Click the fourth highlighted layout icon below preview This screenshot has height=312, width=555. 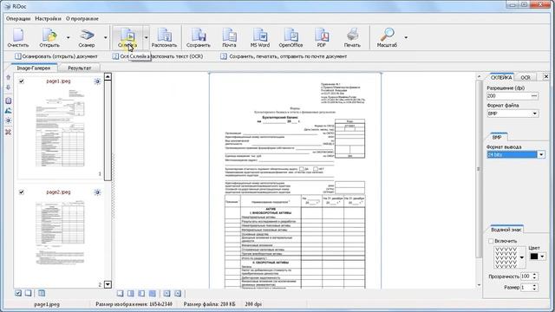point(153,293)
